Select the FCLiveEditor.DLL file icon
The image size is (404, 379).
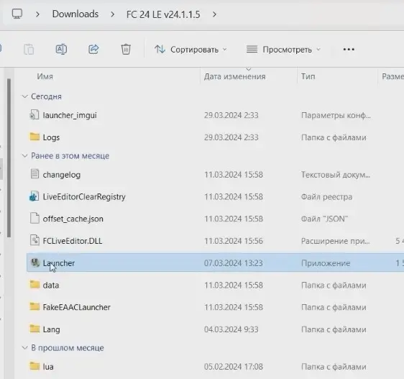click(x=35, y=240)
